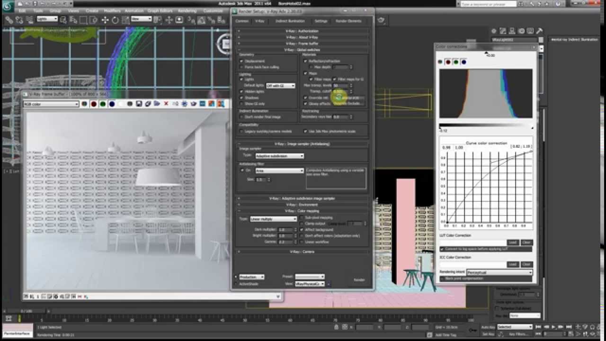
Task: Click Load button for ICC Color Correction
Action: (x=512, y=264)
